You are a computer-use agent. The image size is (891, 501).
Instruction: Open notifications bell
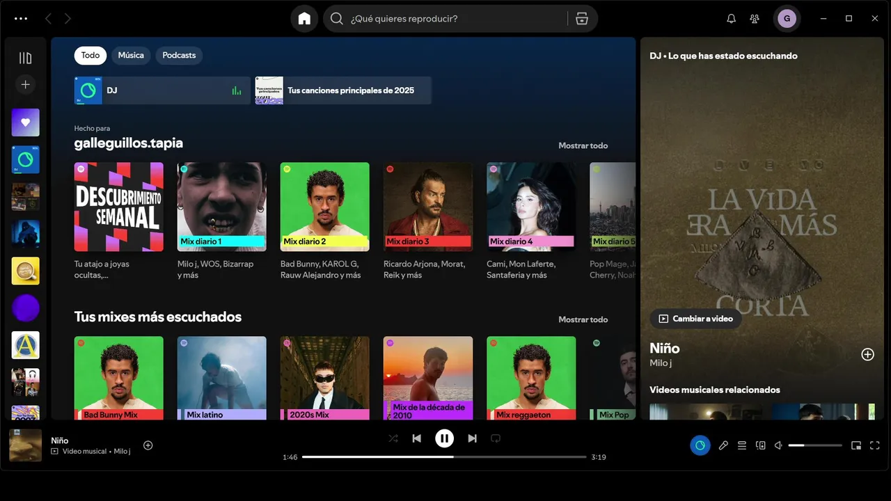731,19
